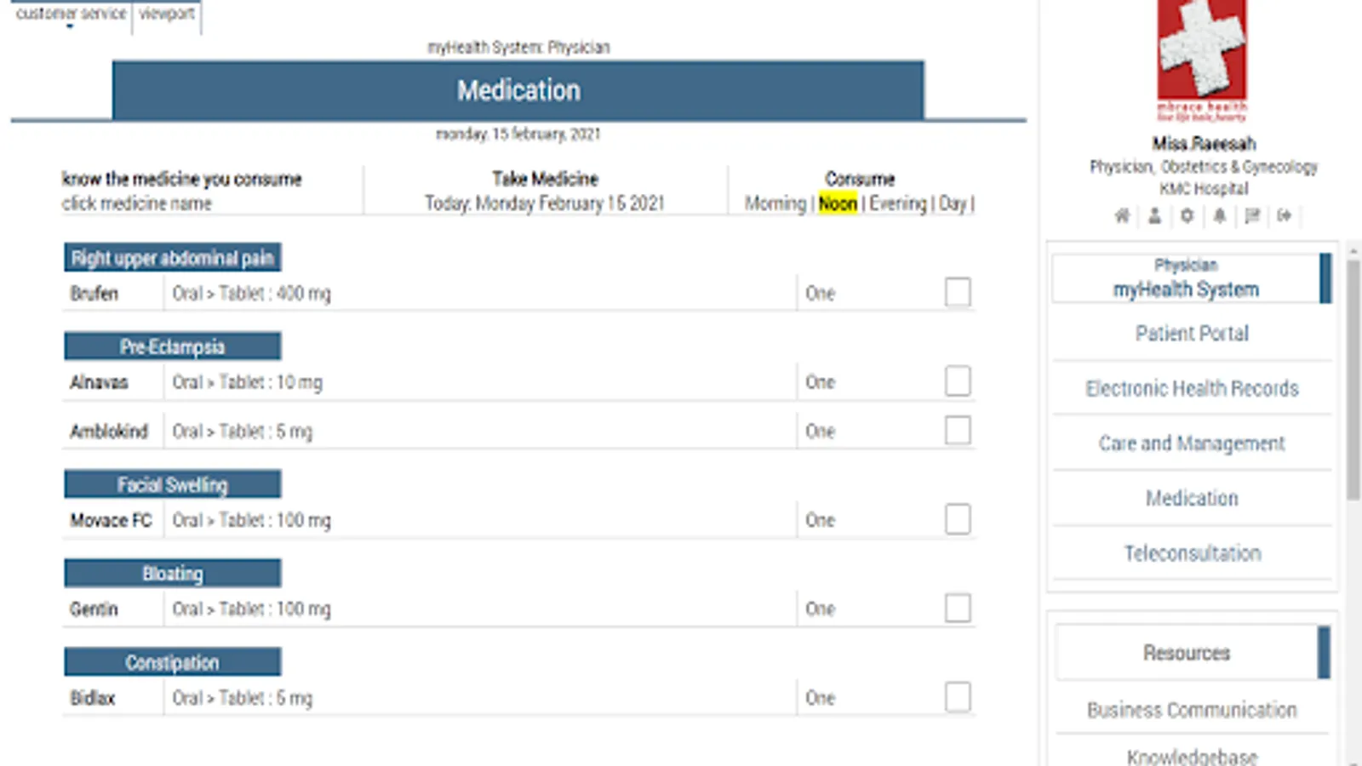Open the customer service dropdown
This screenshot has width=1362, height=766.
[x=71, y=15]
